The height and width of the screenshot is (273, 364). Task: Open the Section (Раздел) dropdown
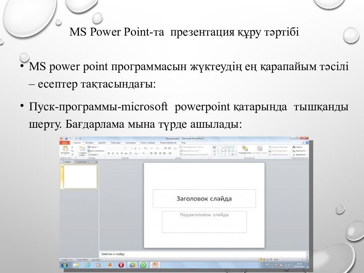pyautogui.click(x=93, y=155)
